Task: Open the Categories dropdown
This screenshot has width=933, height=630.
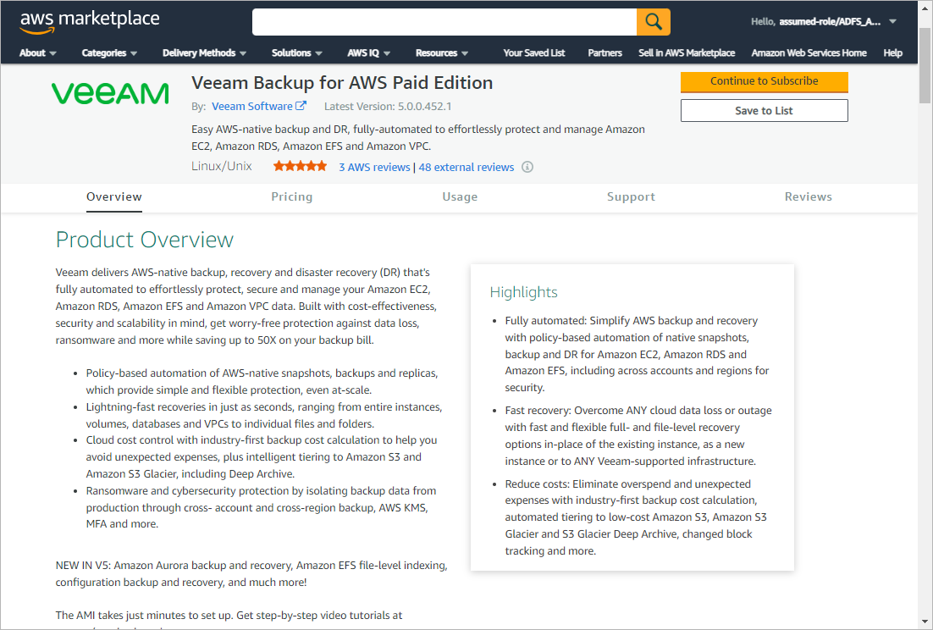Action: coord(109,52)
